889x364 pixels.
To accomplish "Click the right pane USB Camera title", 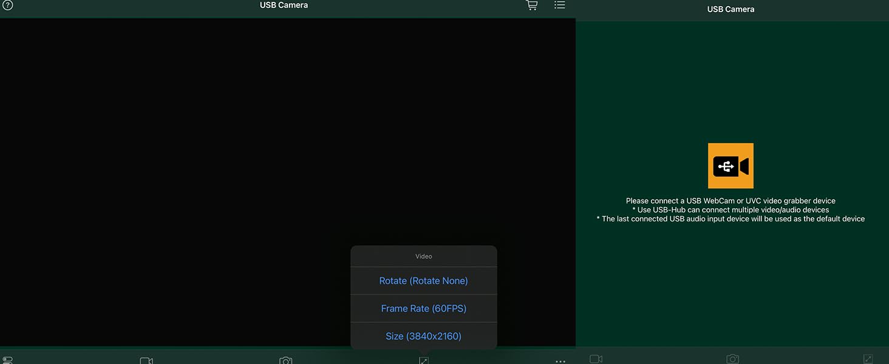I will coord(731,10).
